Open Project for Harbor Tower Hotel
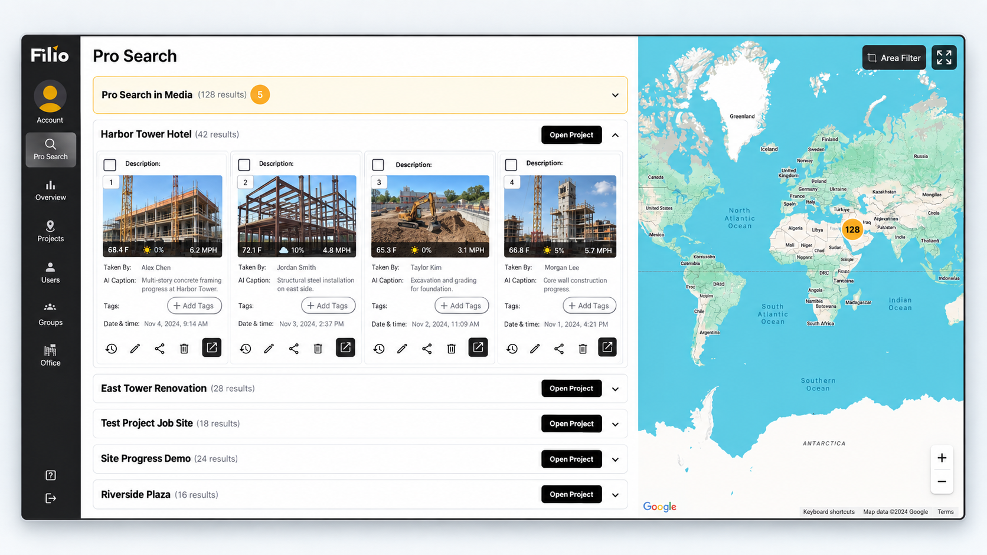This screenshot has height=555, width=987. [x=571, y=134]
